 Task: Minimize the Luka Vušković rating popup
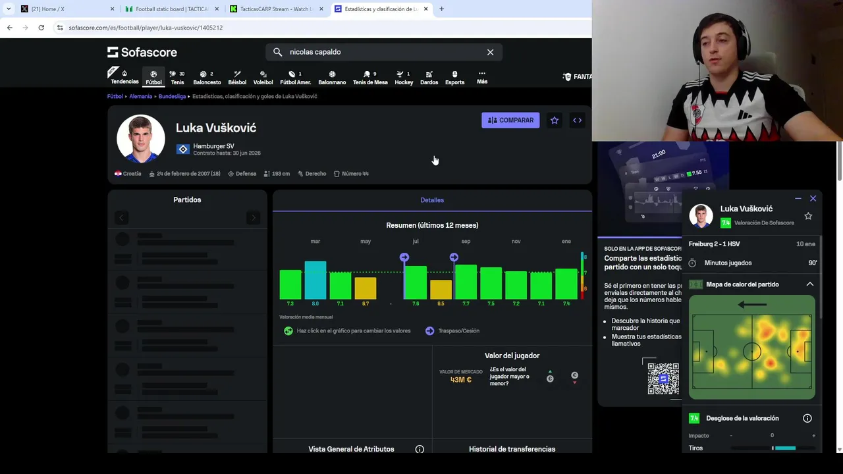click(798, 198)
